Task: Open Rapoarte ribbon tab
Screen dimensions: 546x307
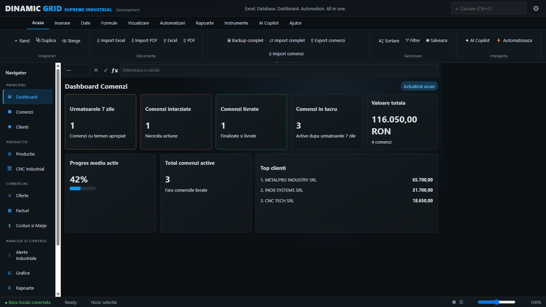Action: (x=205, y=23)
